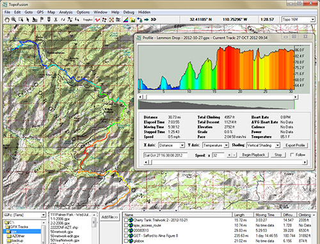Open the Analysis menu

click(66, 12)
